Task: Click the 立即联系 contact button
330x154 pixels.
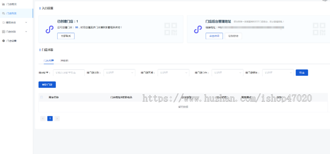Action: pos(66,36)
